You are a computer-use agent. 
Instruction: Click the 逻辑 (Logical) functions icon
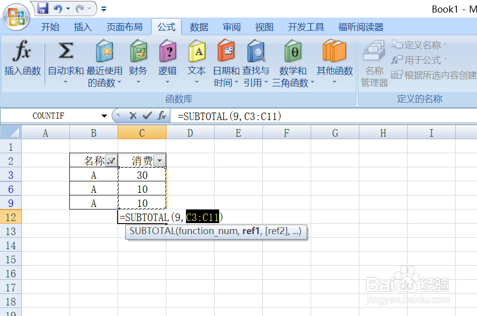pyautogui.click(x=167, y=50)
